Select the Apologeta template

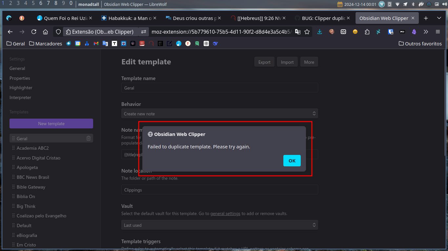pyautogui.click(x=51, y=167)
